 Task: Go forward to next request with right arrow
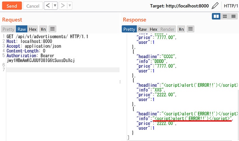(x=63, y=6)
